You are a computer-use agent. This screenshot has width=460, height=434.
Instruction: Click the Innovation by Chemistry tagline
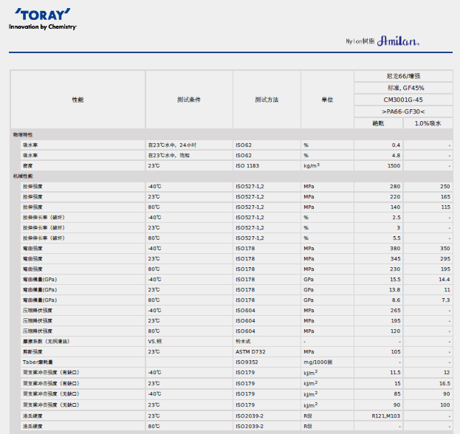(43, 27)
